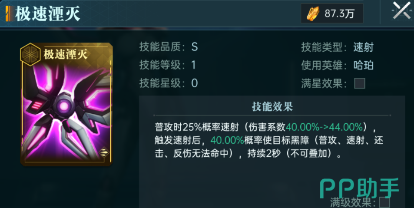Tap the green 40.00% probability value
Screen dimensions: 414x208
click(227, 140)
